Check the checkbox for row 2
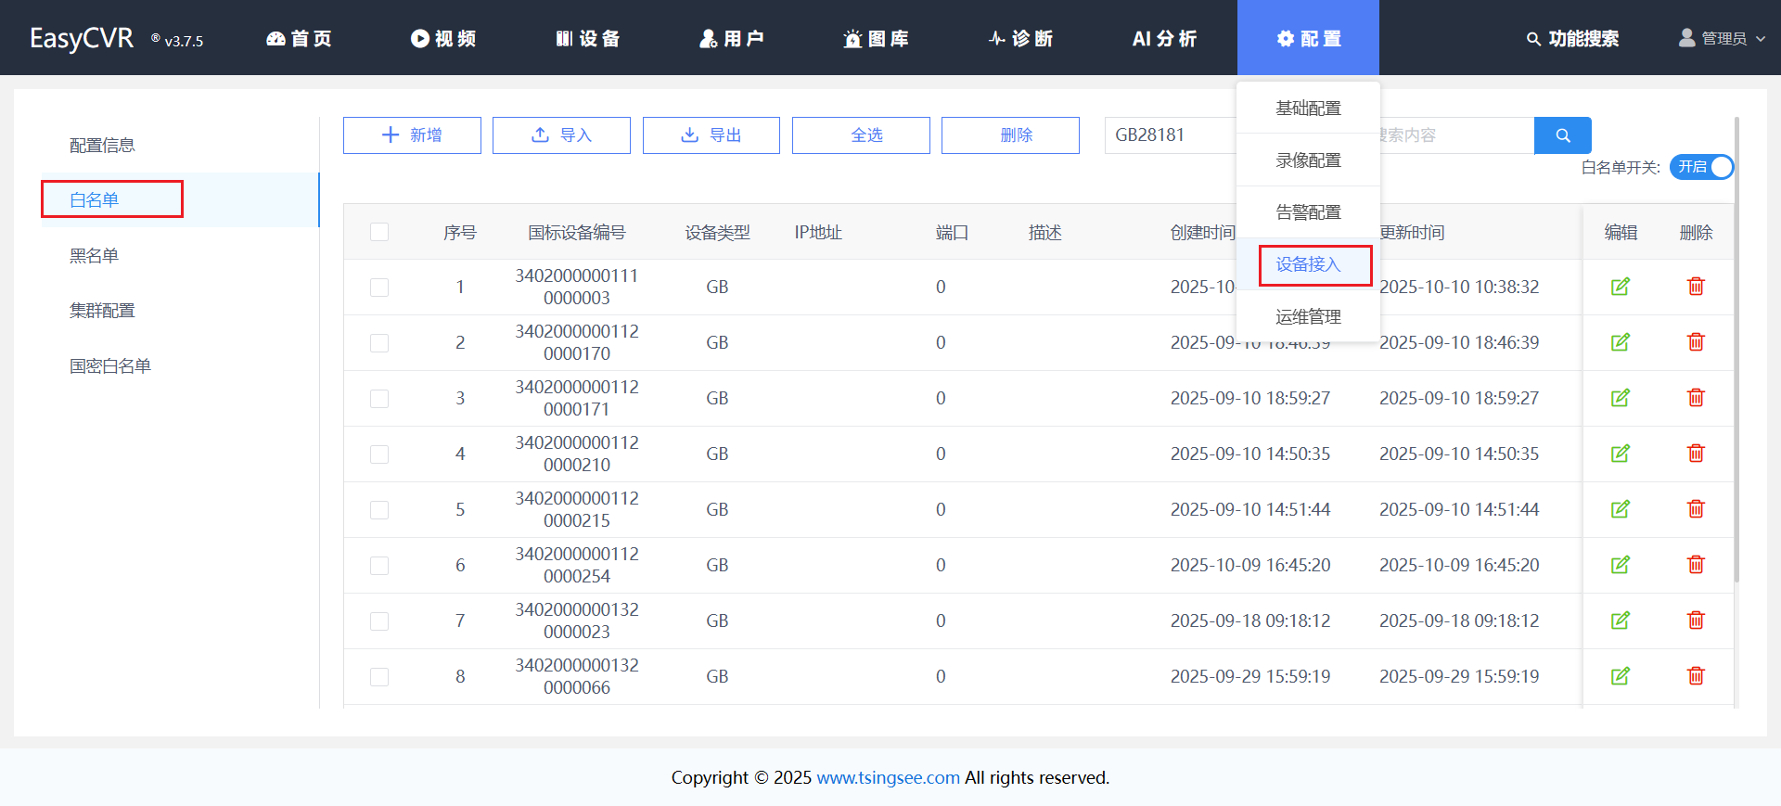This screenshot has width=1781, height=806. pos(379,343)
